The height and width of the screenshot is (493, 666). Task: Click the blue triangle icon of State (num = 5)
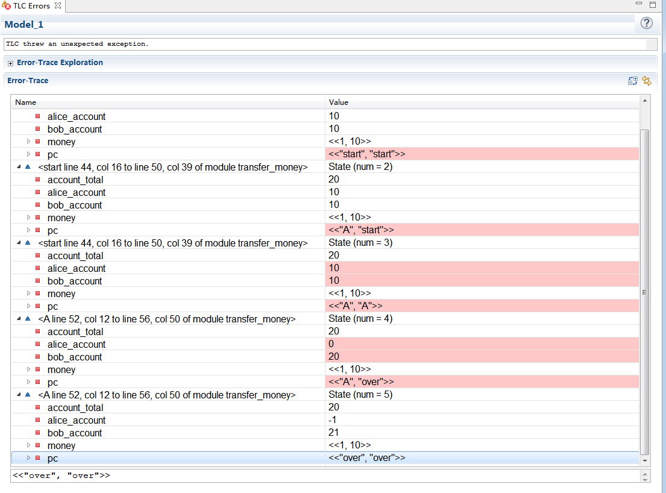point(28,395)
